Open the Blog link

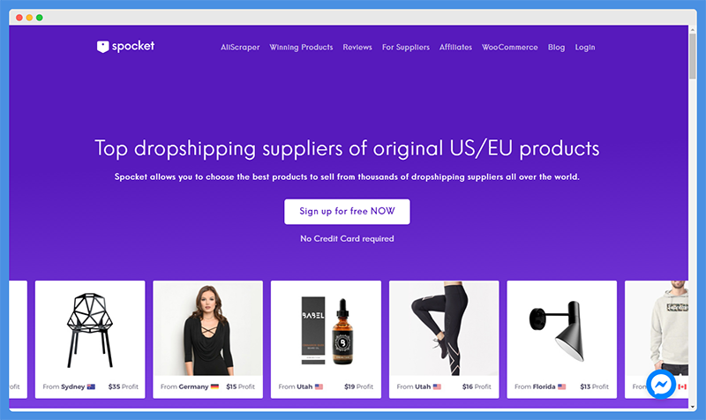[556, 48]
